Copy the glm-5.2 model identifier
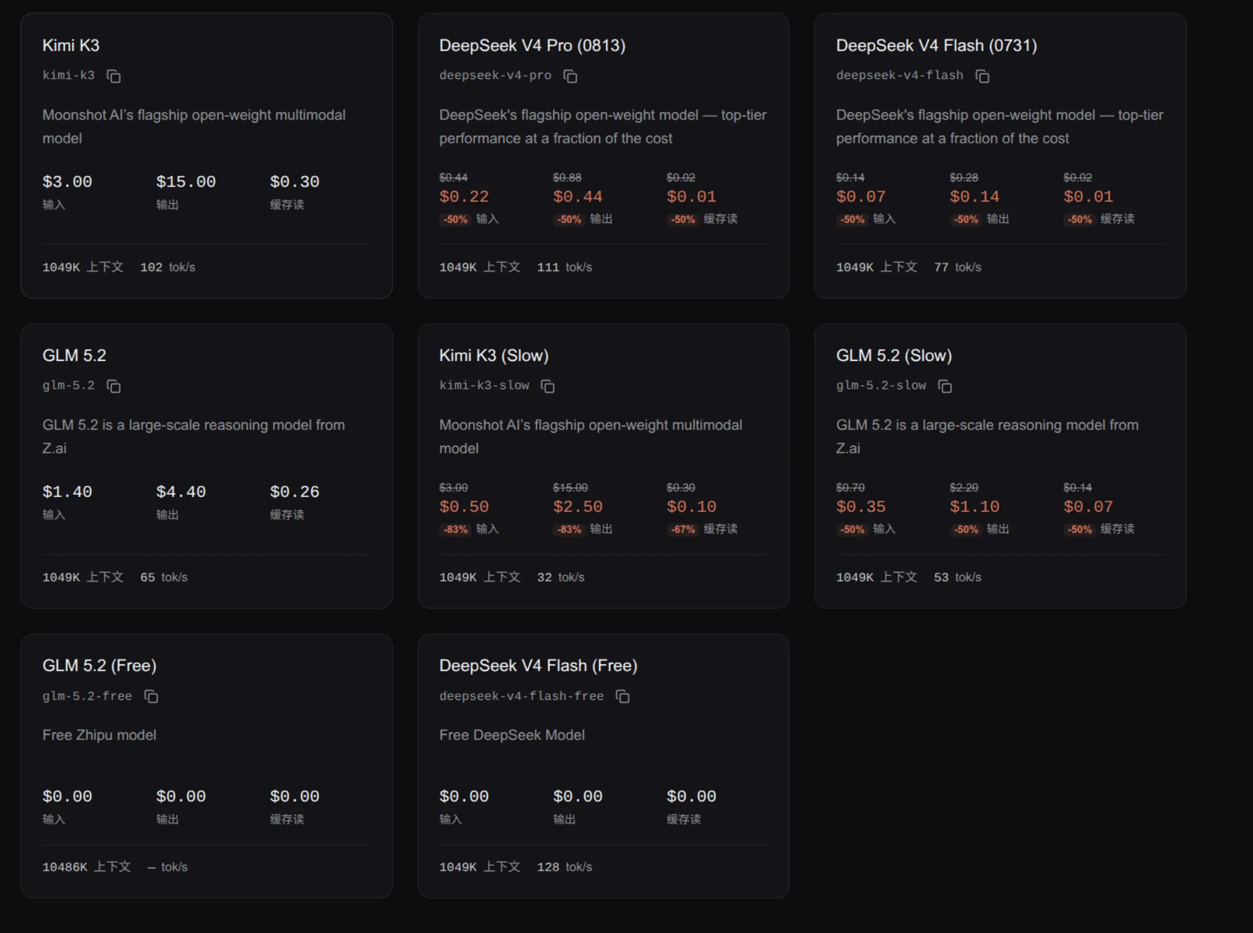This screenshot has width=1253, height=933. click(x=114, y=386)
